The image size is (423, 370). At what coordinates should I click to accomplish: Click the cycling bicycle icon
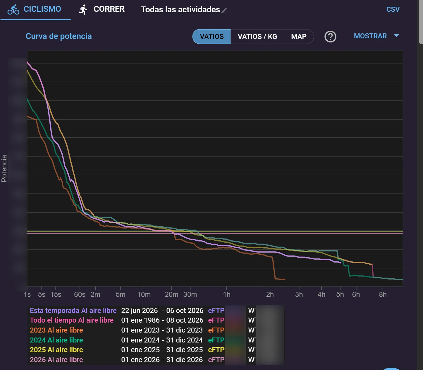tap(13, 9)
